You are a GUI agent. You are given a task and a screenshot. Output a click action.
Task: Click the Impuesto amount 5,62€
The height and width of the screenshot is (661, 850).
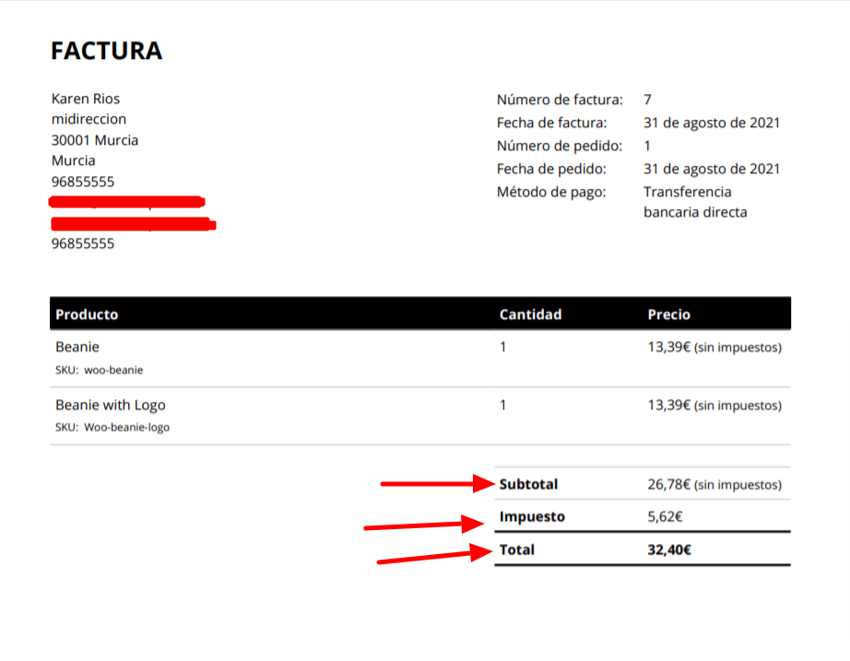(x=665, y=517)
